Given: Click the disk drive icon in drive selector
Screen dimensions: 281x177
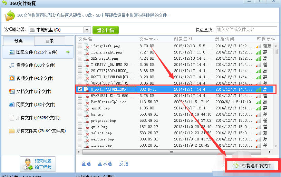Looking at the screenshot, I should click(32, 30).
